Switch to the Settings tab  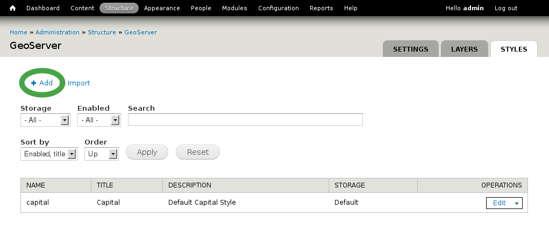(411, 49)
